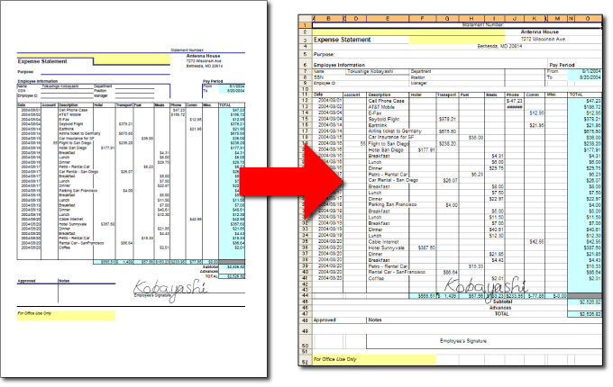613x387 pixels.
Task: Click "Earthlink" in the spreadsheet
Action: (378, 125)
